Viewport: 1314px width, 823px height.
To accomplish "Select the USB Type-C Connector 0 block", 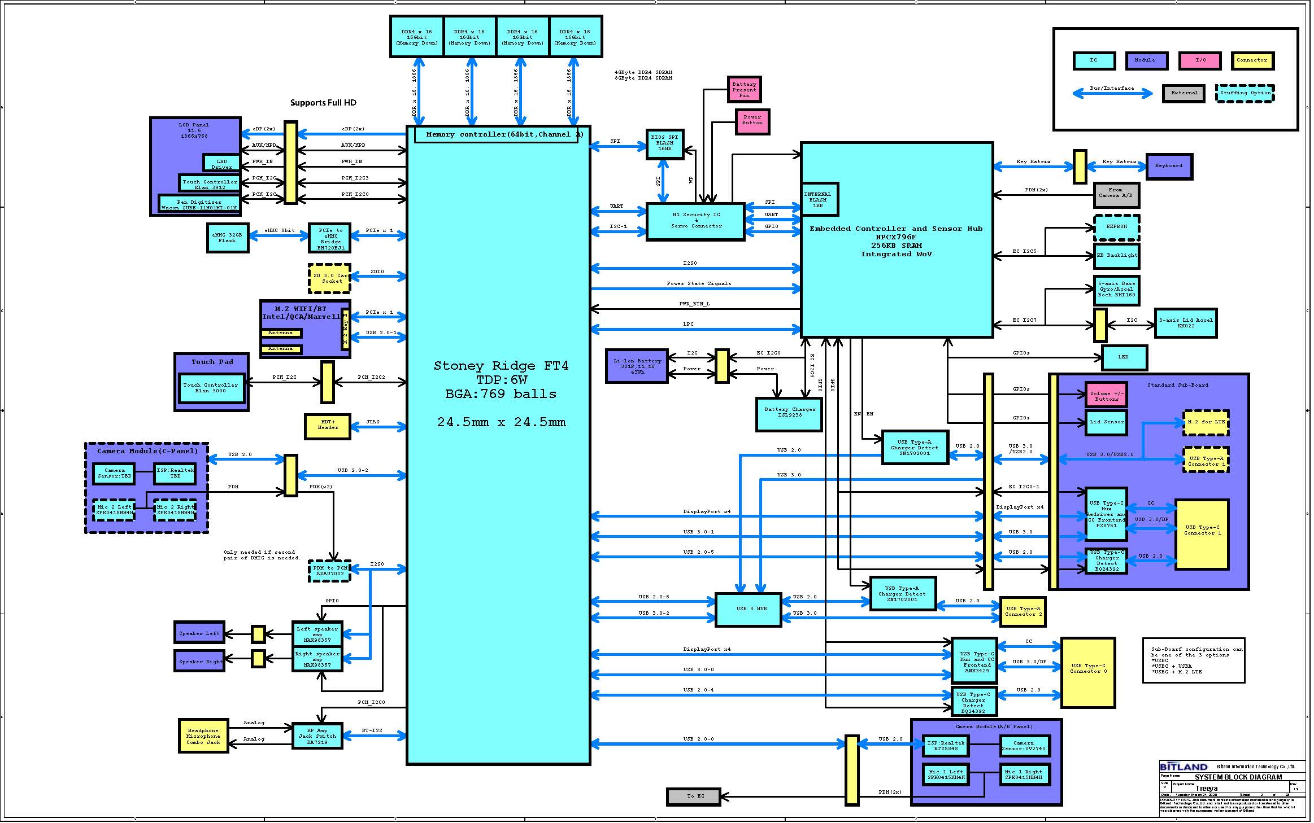I will (x=1088, y=672).
